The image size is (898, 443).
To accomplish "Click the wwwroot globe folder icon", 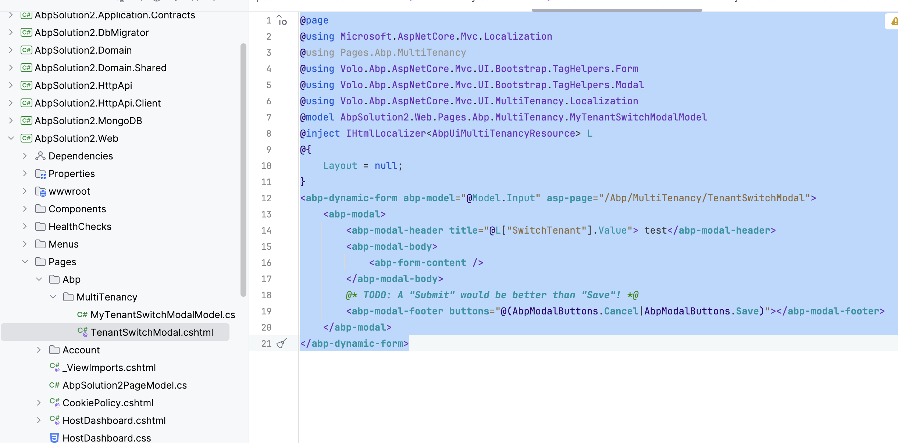I will (40, 191).
